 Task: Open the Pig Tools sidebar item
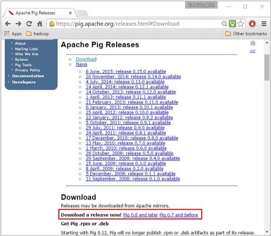click(x=23, y=65)
